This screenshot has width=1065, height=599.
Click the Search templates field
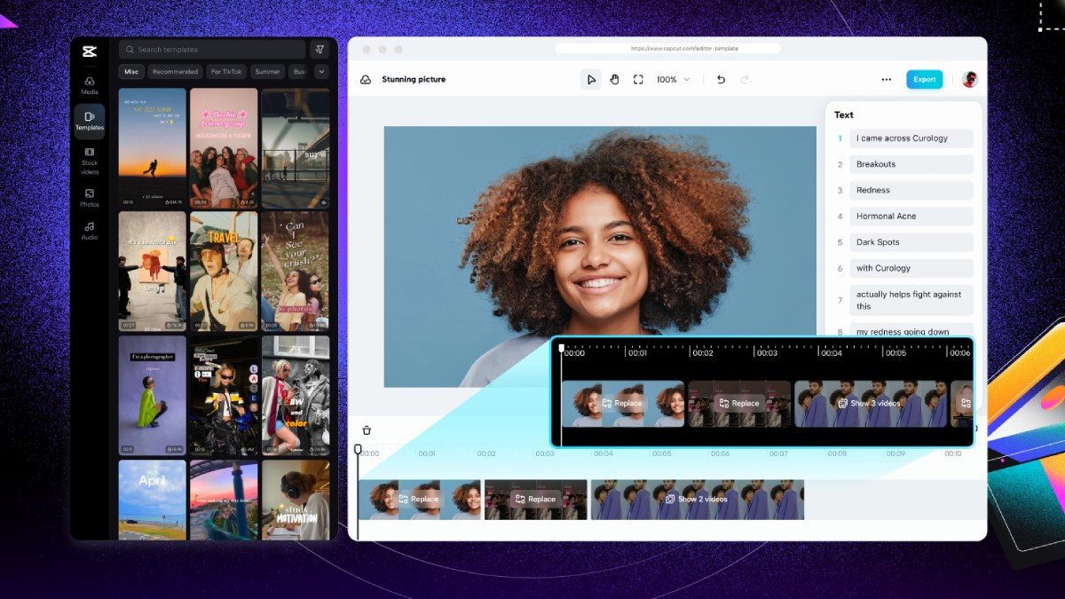click(x=213, y=50)
